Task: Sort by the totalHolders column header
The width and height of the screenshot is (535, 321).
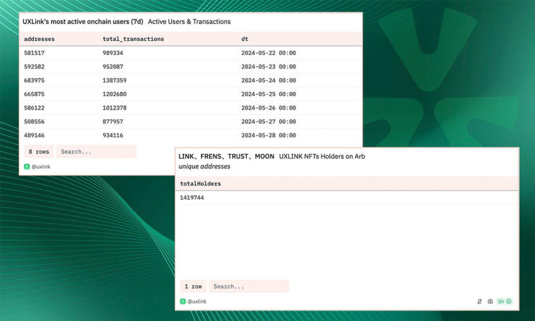Action: (201, 184)
